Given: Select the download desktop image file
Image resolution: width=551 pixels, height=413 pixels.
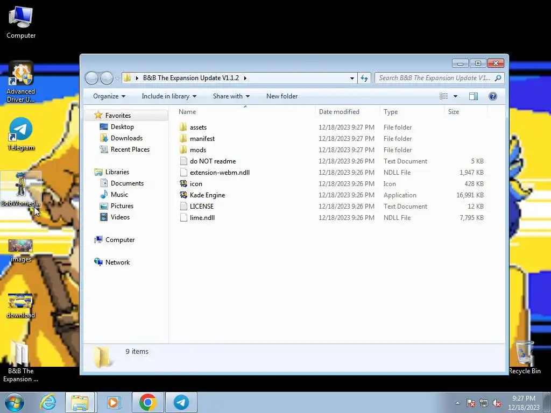Looking at the screenshot, I should (x=20, y=306).
